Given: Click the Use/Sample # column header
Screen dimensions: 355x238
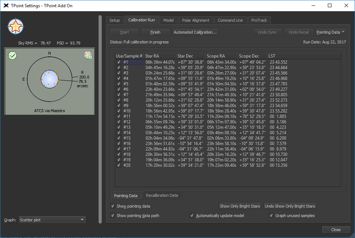Looking at the screenshot, I should pos(129,56).
